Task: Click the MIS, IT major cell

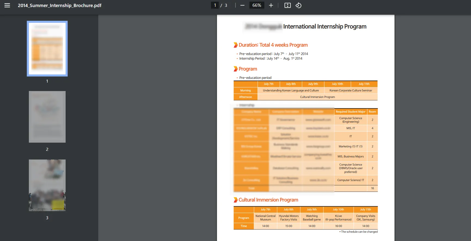Action: coord(351,128)
